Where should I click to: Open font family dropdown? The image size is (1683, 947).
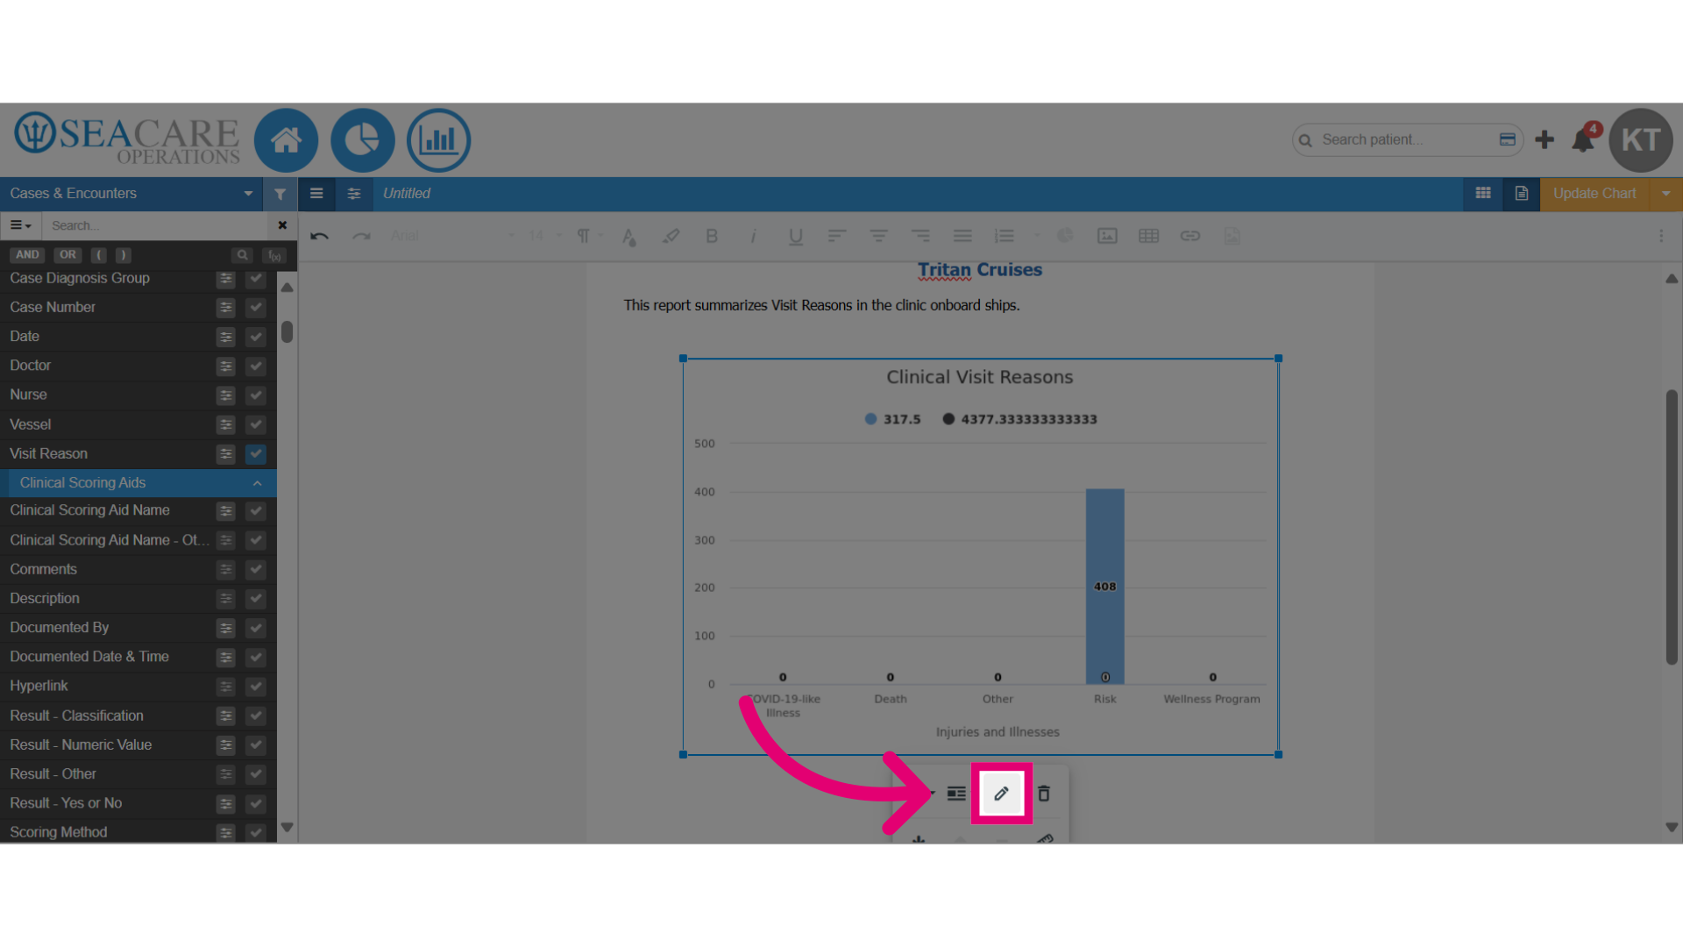coord(453,236)
